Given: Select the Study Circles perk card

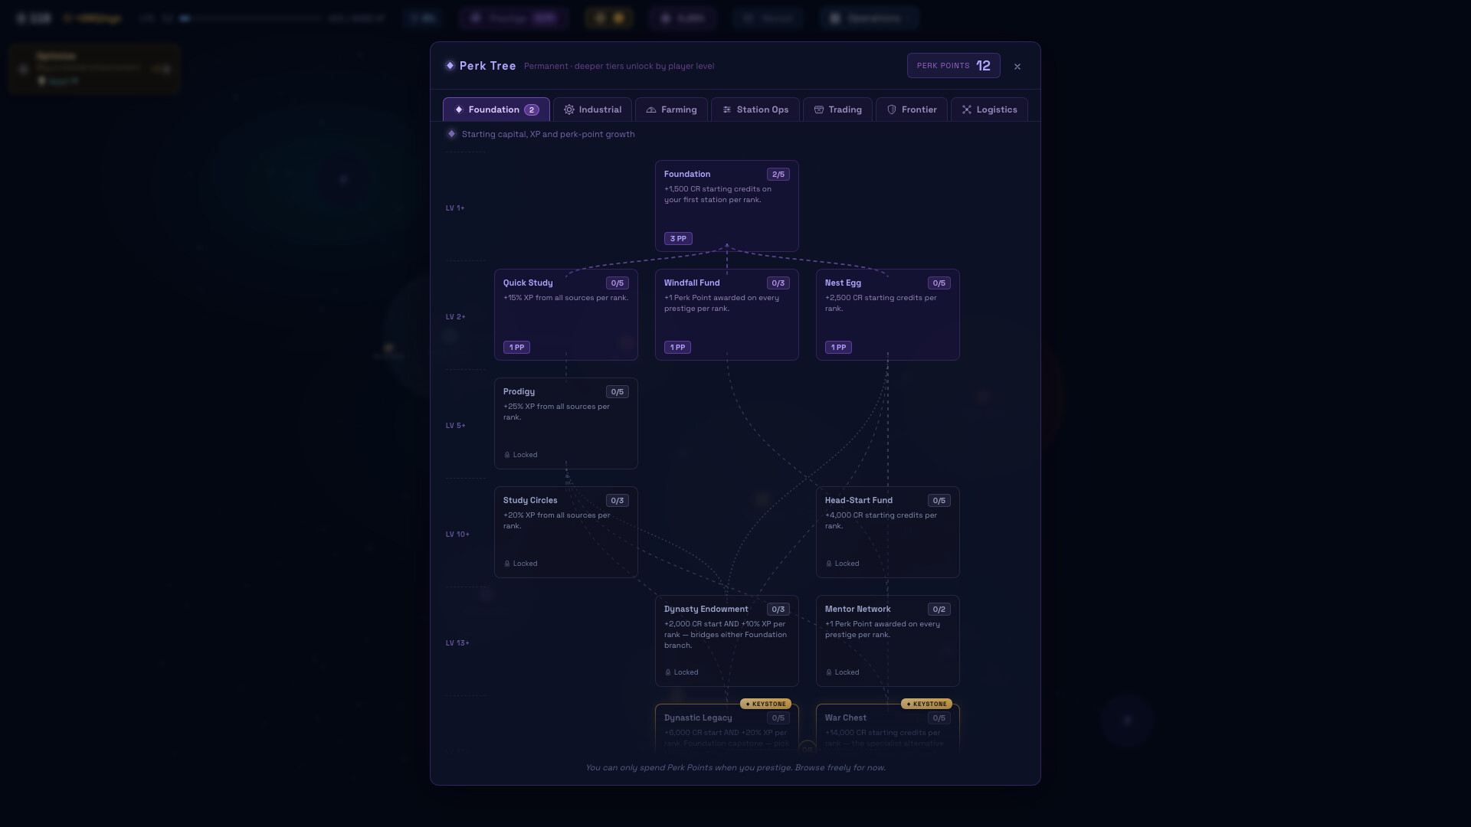Looking at the screenshot, I should click(x=566, y=532).
